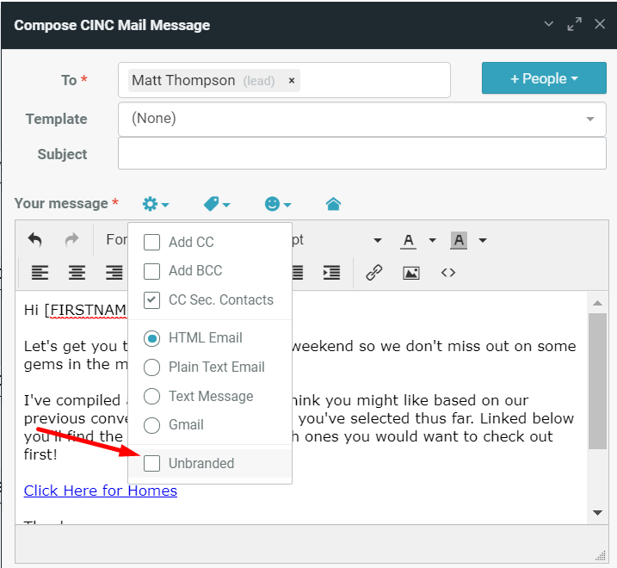
Task: Click the redo arrow
Action: (x=72, y=239)
